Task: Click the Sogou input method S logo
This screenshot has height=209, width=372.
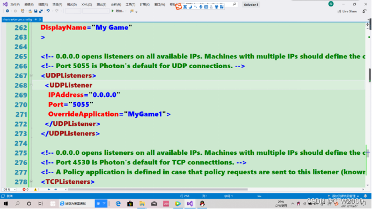Action: [x=178, y=6]
